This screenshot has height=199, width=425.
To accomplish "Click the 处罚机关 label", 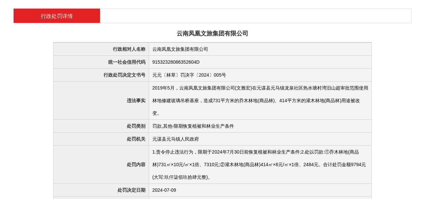I will click(136, 139).
